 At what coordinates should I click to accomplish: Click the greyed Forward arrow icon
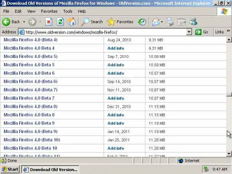(32, 22)
